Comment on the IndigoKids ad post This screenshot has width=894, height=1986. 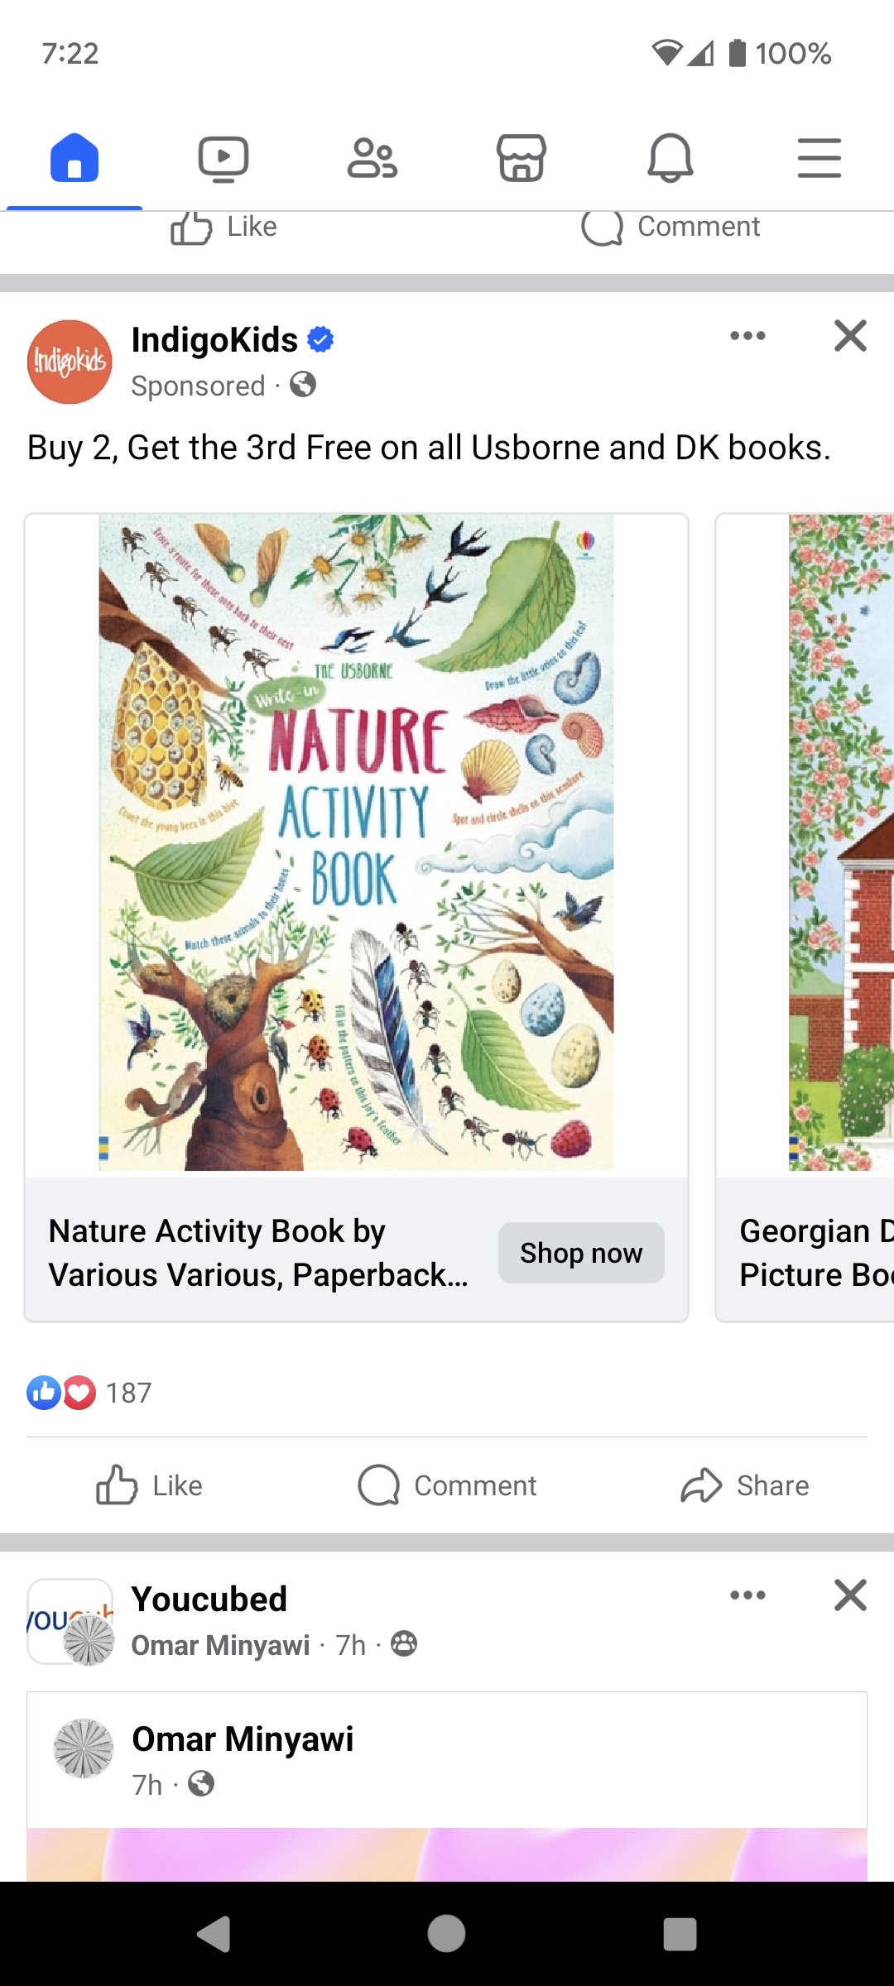click(x=447, y=1485)
